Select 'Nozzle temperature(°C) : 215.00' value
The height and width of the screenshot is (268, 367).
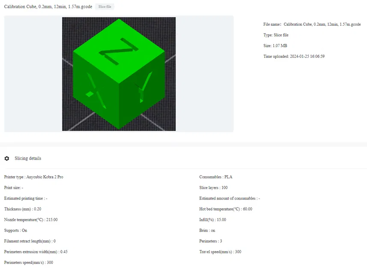pyautogui.click(x=31, y=220)
